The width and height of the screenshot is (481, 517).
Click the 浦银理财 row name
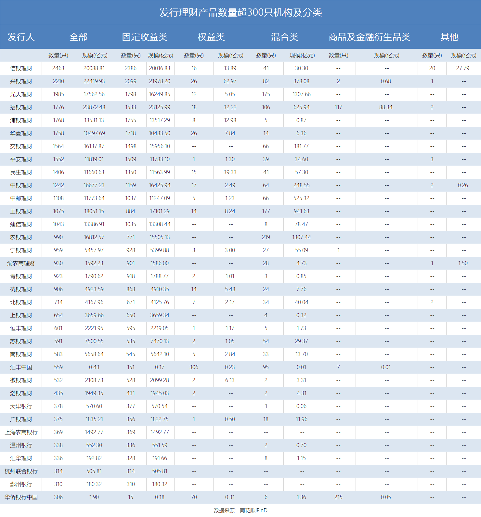(x=21, y=120)
